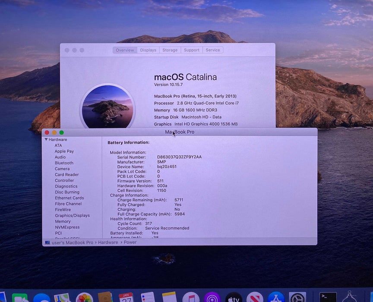Click Firmware Version value 511
This screenshot has width=373, height=302.
pyautogui.click(x=160, y=181)
